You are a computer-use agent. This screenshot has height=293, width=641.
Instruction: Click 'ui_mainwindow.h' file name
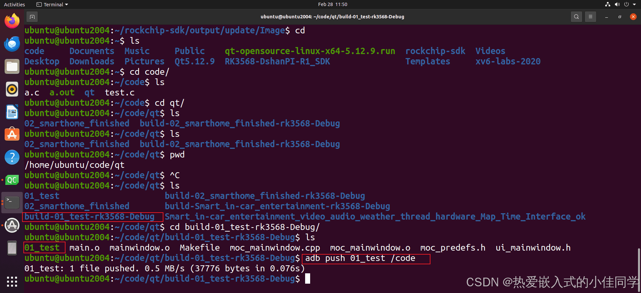coord(533,248)
